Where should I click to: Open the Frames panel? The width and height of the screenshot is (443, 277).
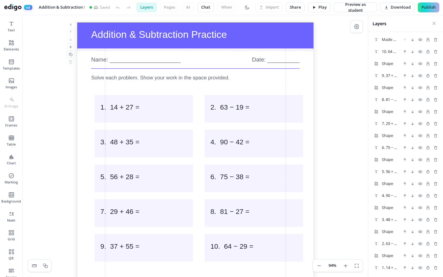pos(11,122)
